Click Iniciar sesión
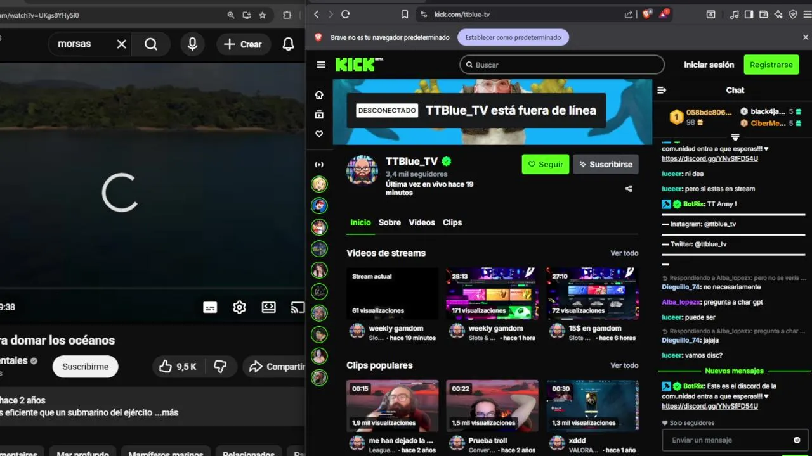This screenshot has width=812, height=456. tap(709, 65)
